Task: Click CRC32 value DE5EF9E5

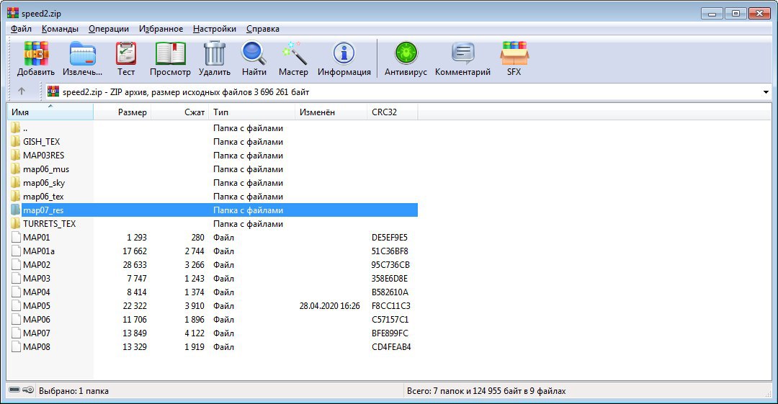Action: click(390, 237)
